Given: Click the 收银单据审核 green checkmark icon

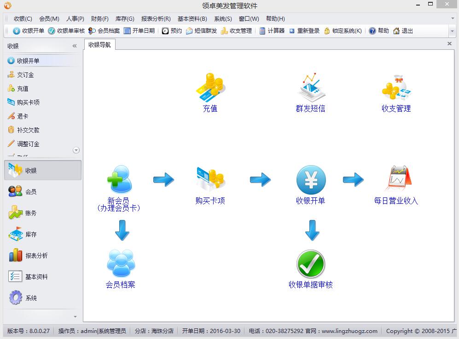Looking at the screenshot, I should click(x=311, y=264).
